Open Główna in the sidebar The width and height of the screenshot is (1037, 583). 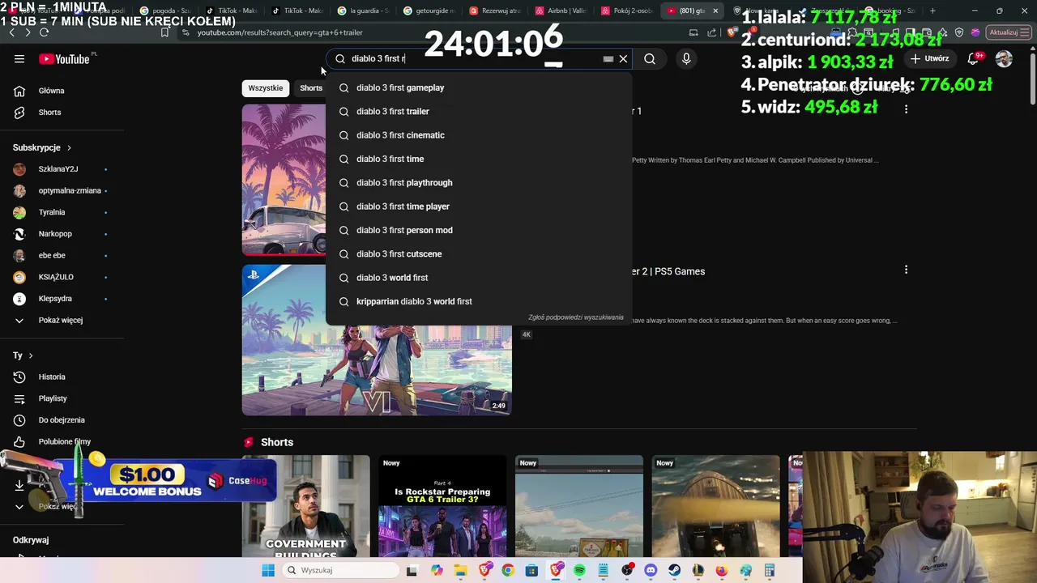[51, 91]
